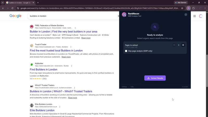Click the browser address bar
This screenshot has width=208, height=117.
tap(100, 8)
